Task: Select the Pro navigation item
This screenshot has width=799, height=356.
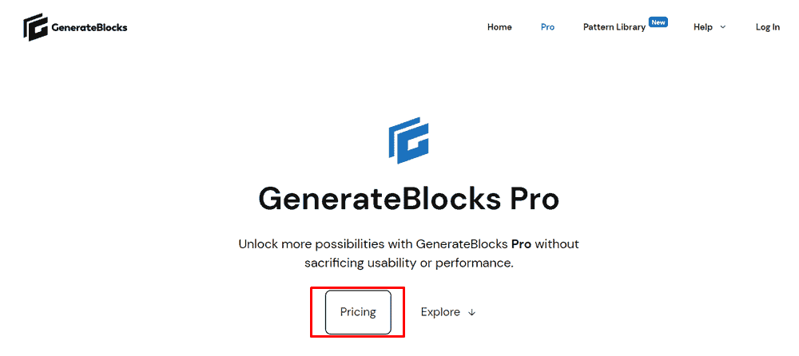Action: pos(547,27)
